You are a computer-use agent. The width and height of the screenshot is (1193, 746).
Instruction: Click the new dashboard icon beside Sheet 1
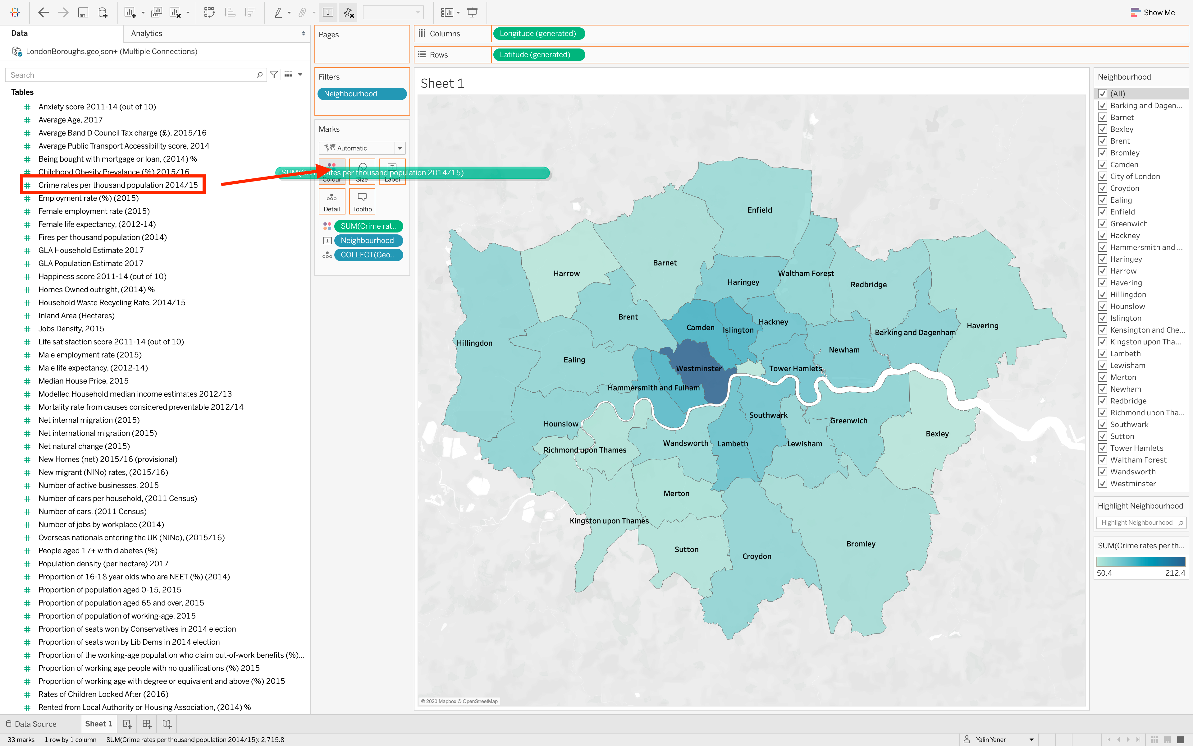(147, 724)
